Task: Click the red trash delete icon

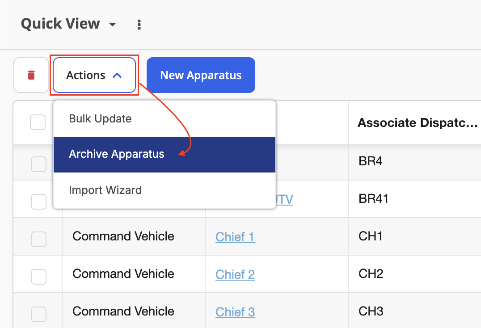Action: coord(31,75)
